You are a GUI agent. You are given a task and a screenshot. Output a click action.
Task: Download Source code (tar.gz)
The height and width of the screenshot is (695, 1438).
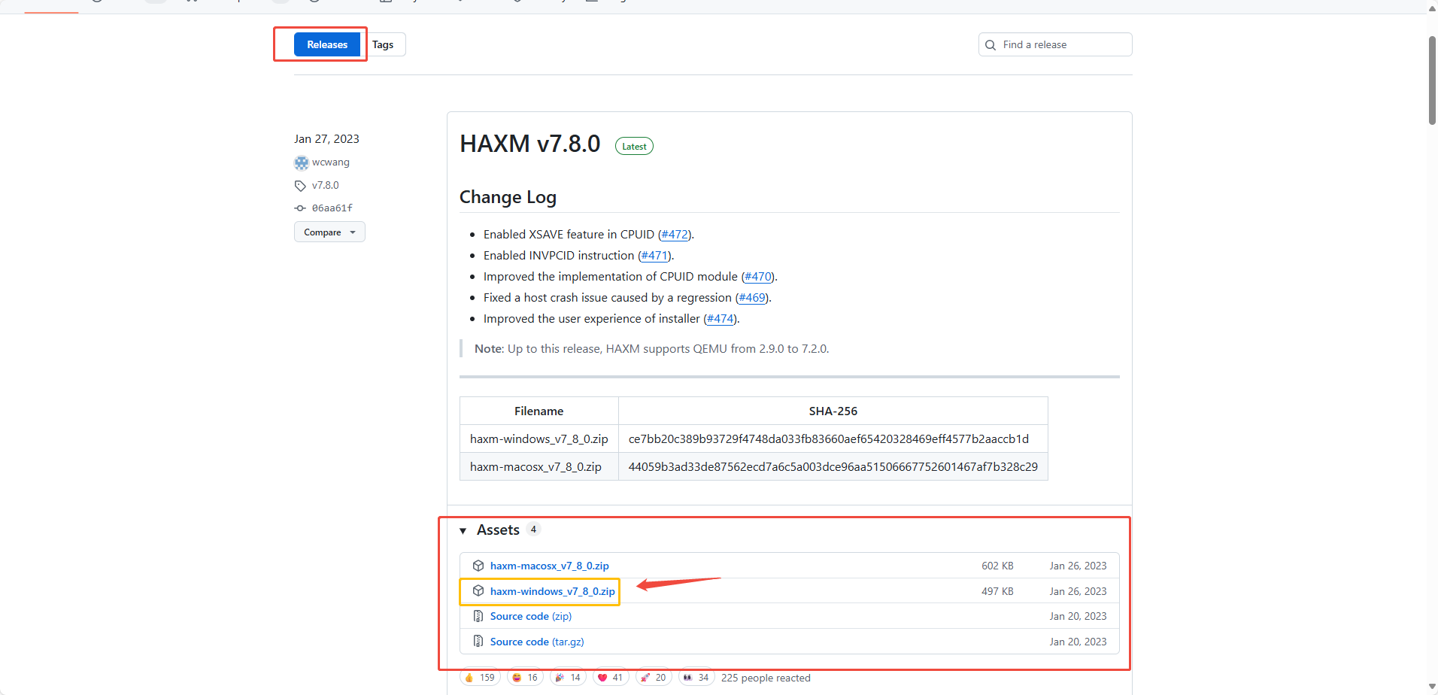[x=537, y=642]
